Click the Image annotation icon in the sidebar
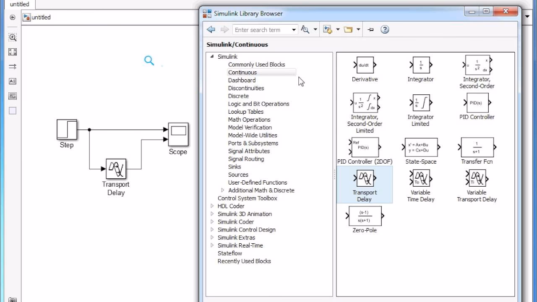Image resolution: width=537 pixels, height=302 pixels. 12,96
